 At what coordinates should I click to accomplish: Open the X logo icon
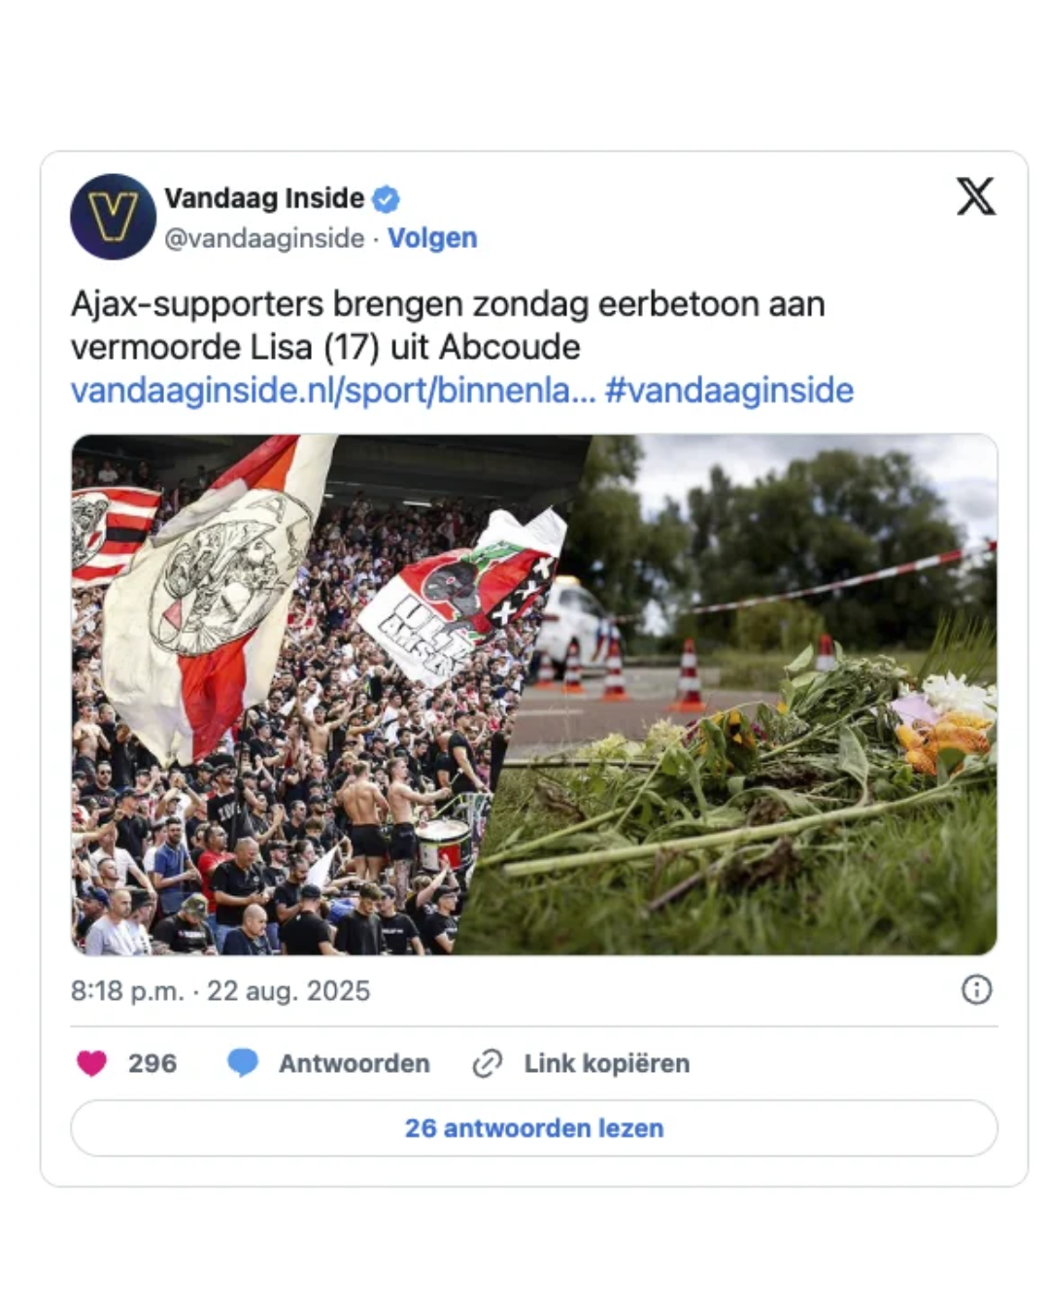(x=975, y=196)
